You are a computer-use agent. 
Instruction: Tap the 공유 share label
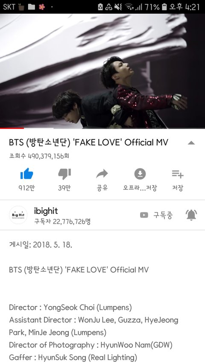(102, 188)
